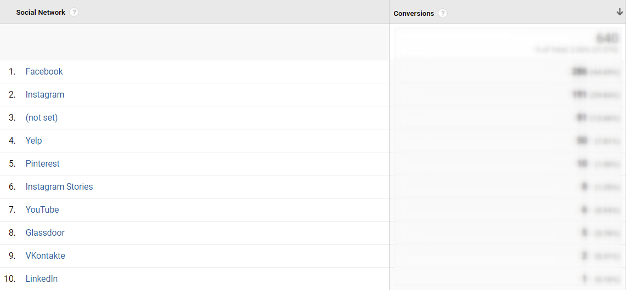Sort by the Conversions column header
The image size is (626, 290).
click(414, 13)
